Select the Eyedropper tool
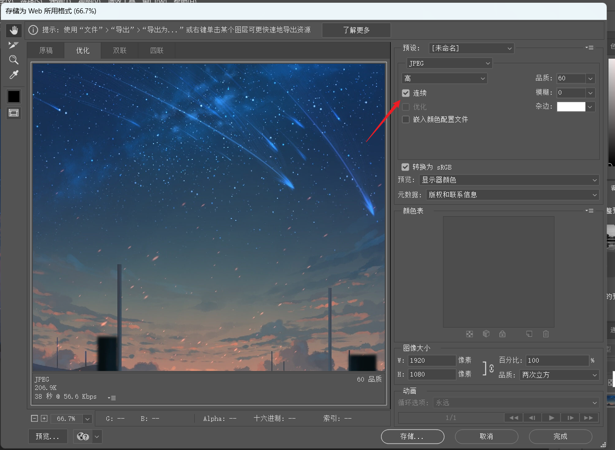The image size is (615, 450). (14, 75)
